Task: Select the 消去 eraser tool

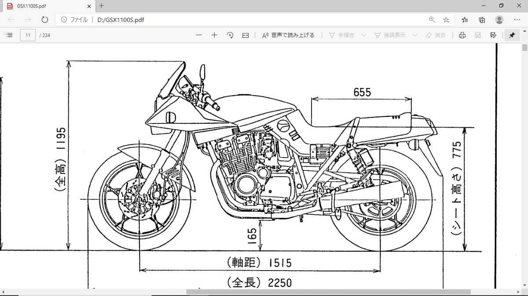Action: pyautogui.click(x=436, y=35)
